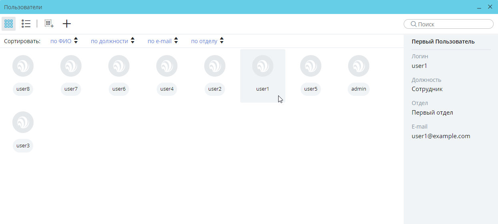Select the admin avatar icon
Viewport: 498px width, 224px height.
point(359,66)
